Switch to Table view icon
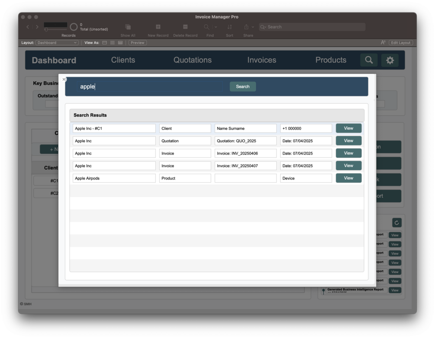Screen dimensions: 435x338 point(120,43)
